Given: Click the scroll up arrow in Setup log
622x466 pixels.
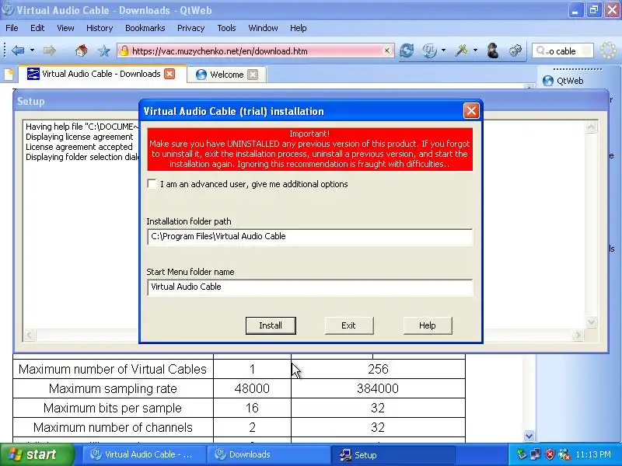Looking at the screenshot, I should pyautogui.click(x=591, y=127).
